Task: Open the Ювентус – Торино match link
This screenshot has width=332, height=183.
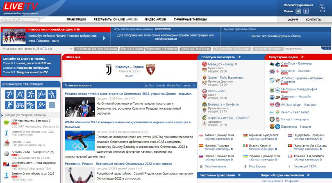Action: point(130,67)
